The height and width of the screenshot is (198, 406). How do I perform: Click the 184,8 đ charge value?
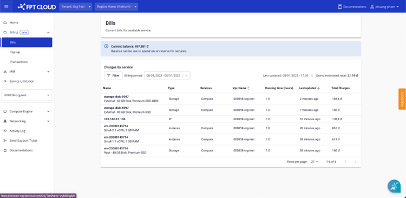point(337,99)
